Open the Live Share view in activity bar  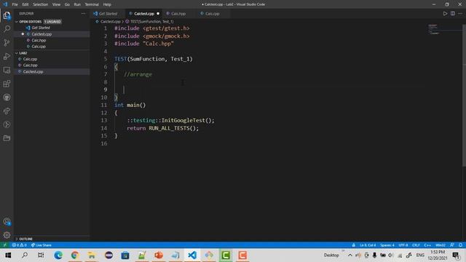(x=7, y=111)
